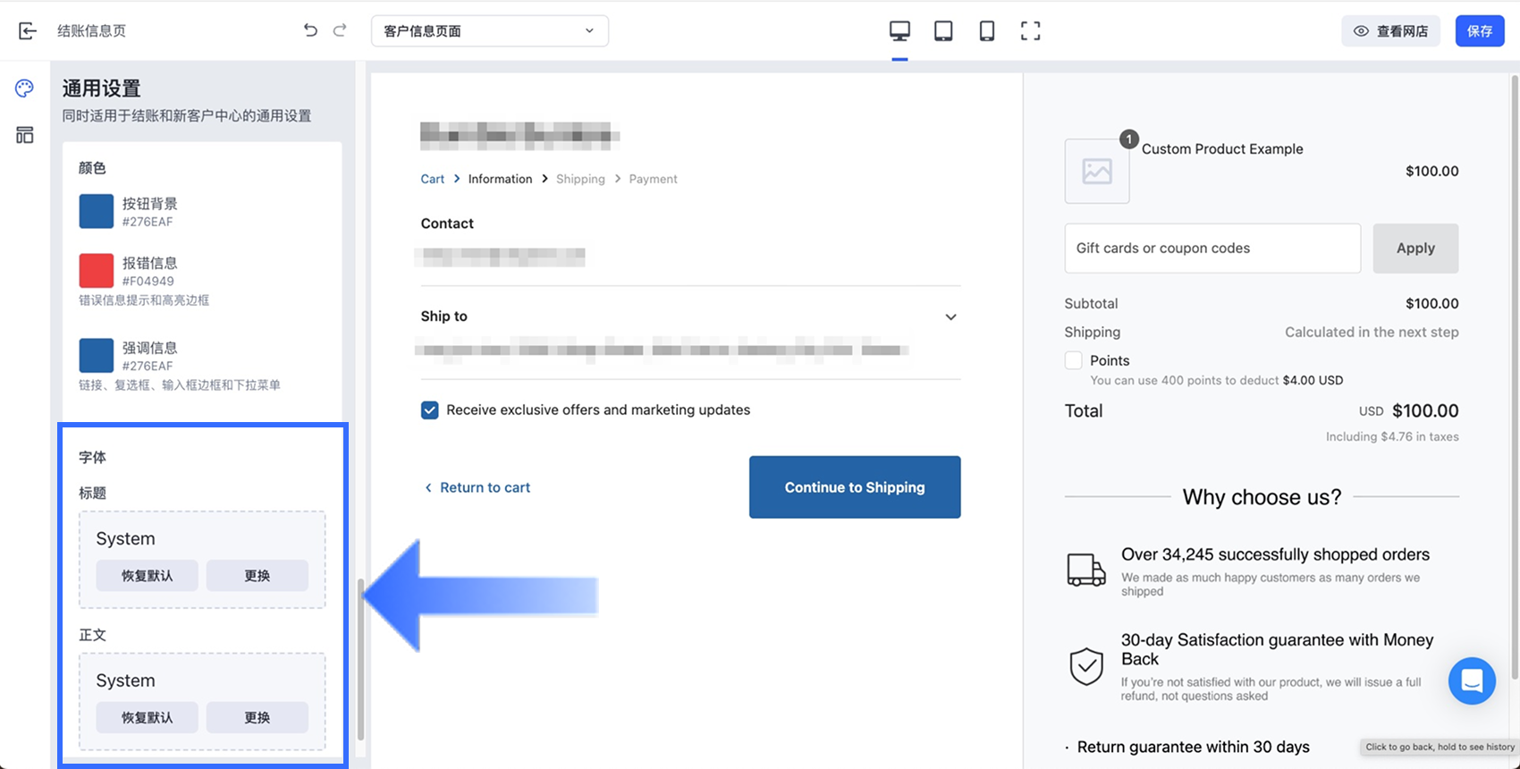Click Continue to Shipping button
1520x769 pixels.
[x=855, y=487]
